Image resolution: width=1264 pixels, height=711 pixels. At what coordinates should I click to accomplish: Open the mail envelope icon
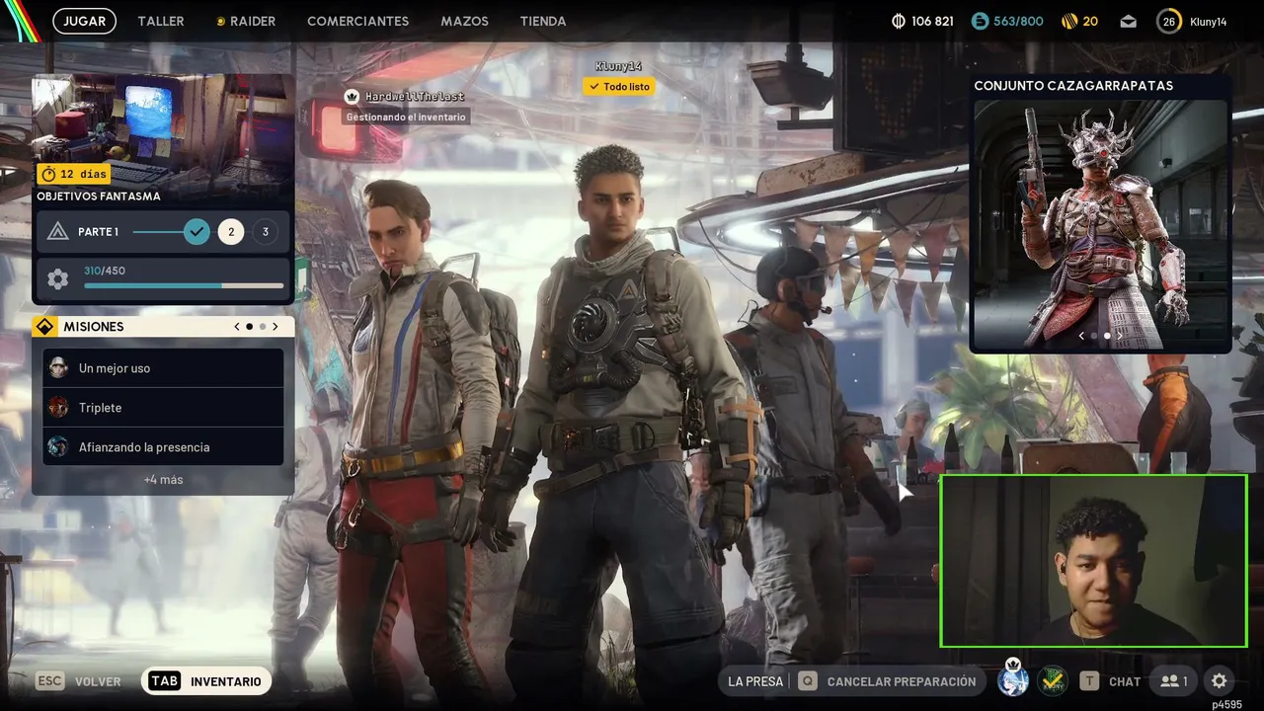(1129, 21)
